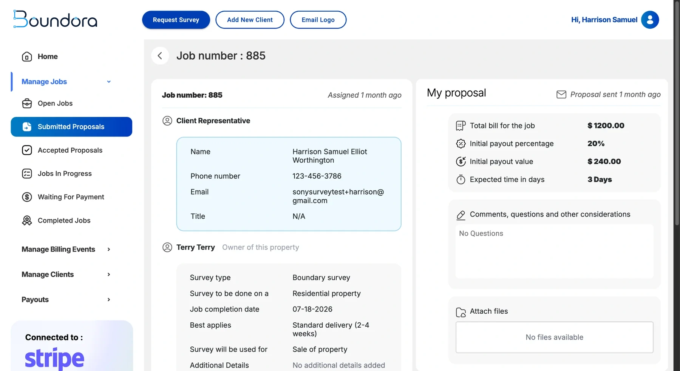Click the Payouts menu label
The image size is (680, 371).
pos(35,300)
